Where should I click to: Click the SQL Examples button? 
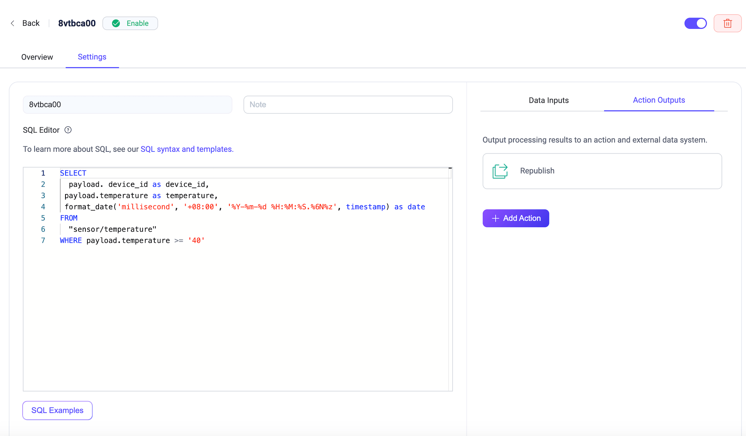(x=58, y=410)
